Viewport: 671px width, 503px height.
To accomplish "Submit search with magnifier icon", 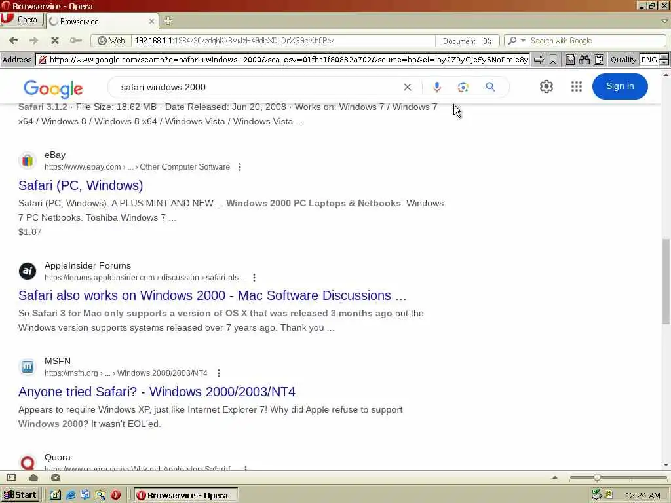I will [x=490, y=87].
